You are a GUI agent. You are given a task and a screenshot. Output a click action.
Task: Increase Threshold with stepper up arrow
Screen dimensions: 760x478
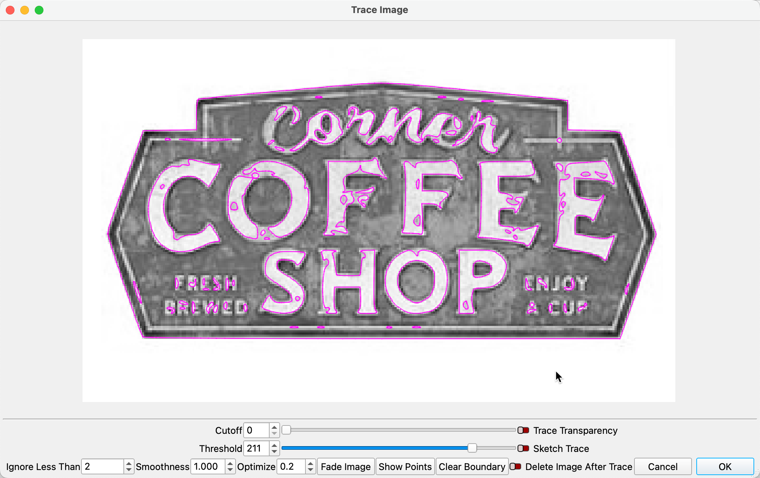pyautogui.click(x=274, y=445)
